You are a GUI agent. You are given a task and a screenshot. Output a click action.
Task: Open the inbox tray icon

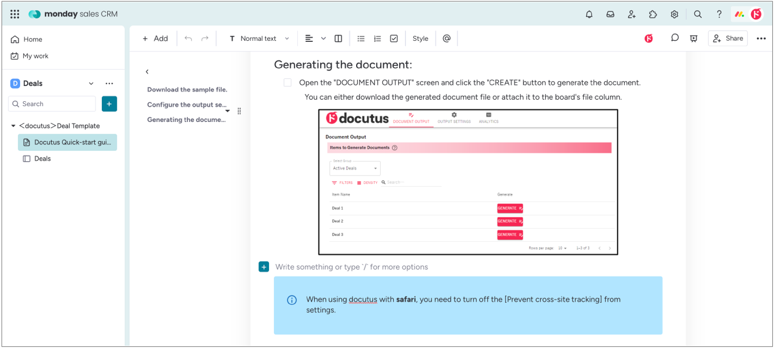pos(610,14)
